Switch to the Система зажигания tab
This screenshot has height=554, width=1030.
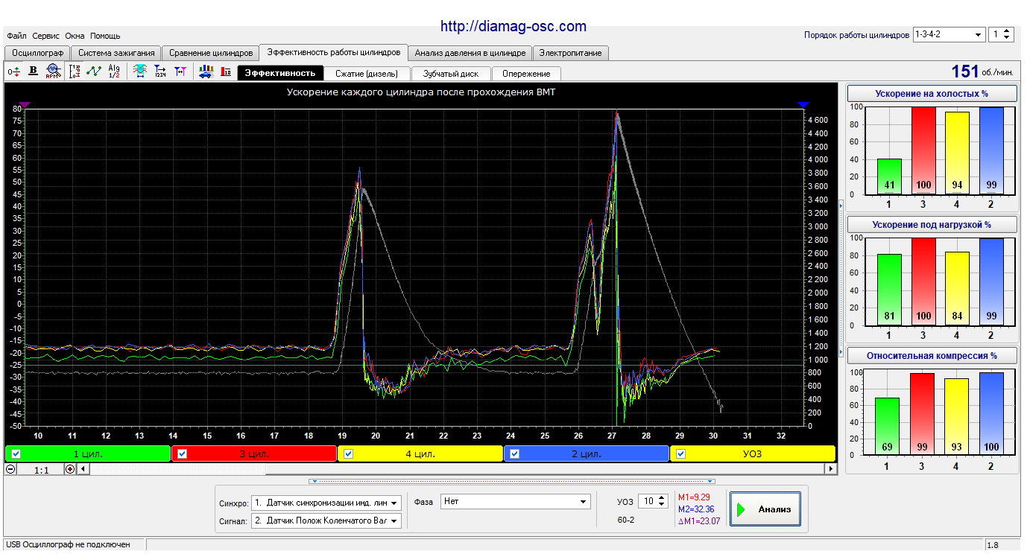(116, 53)
